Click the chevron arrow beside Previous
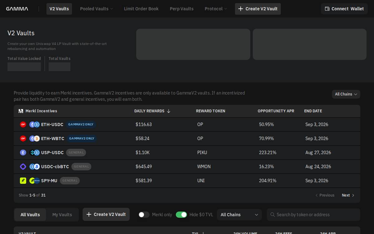The image size is (374, 234). [317, 195]
